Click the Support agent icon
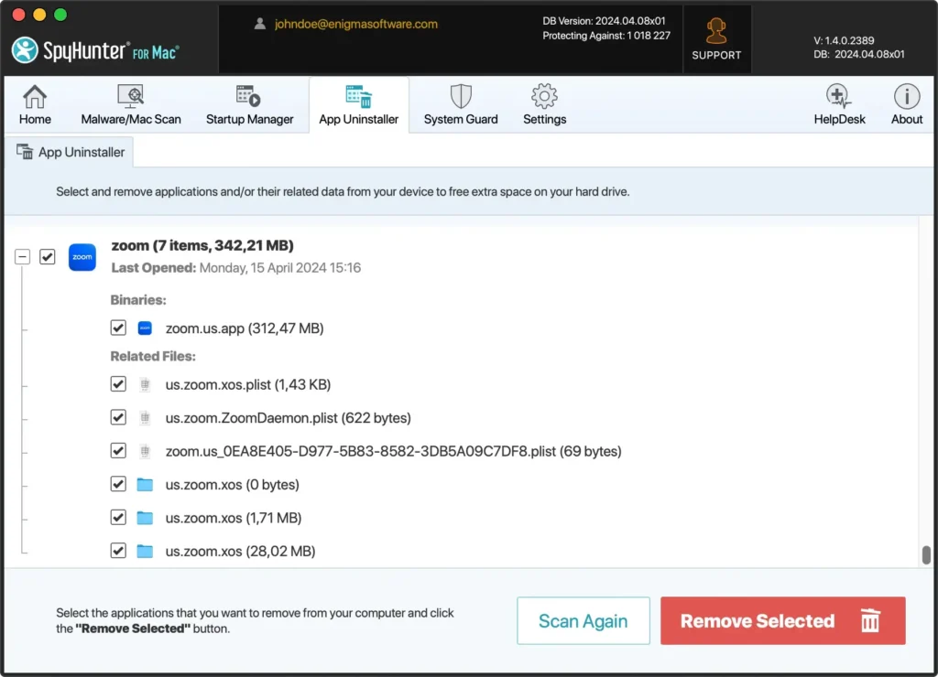The height and width of the screenshot is (677, 938). 716,31
